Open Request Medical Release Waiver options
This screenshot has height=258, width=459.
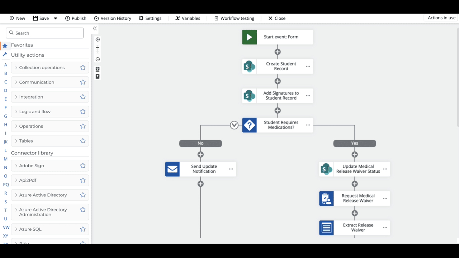pyautogui.click(x=385, y=199)
